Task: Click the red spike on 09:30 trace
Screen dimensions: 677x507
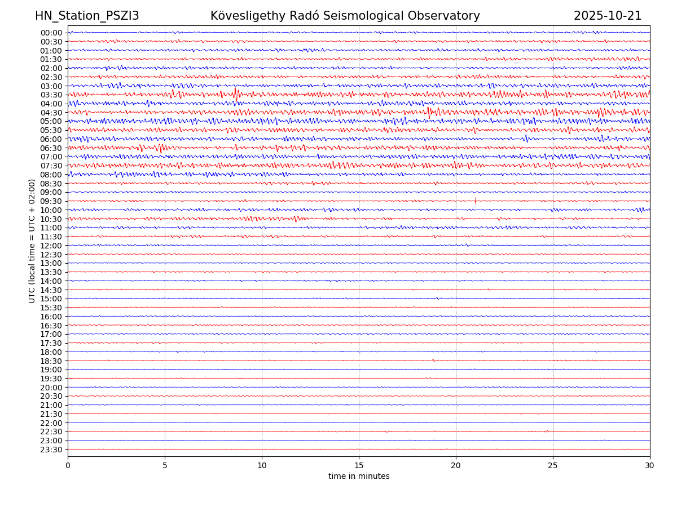Action: pos(475,201)
